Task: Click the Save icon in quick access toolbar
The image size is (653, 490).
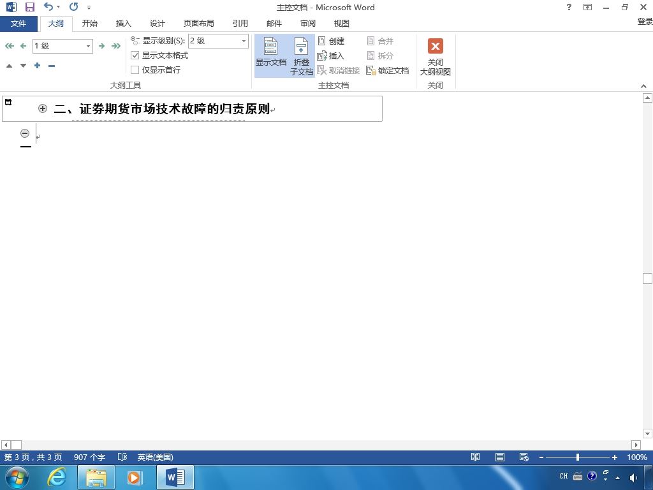Action: [x=29, y=7]
